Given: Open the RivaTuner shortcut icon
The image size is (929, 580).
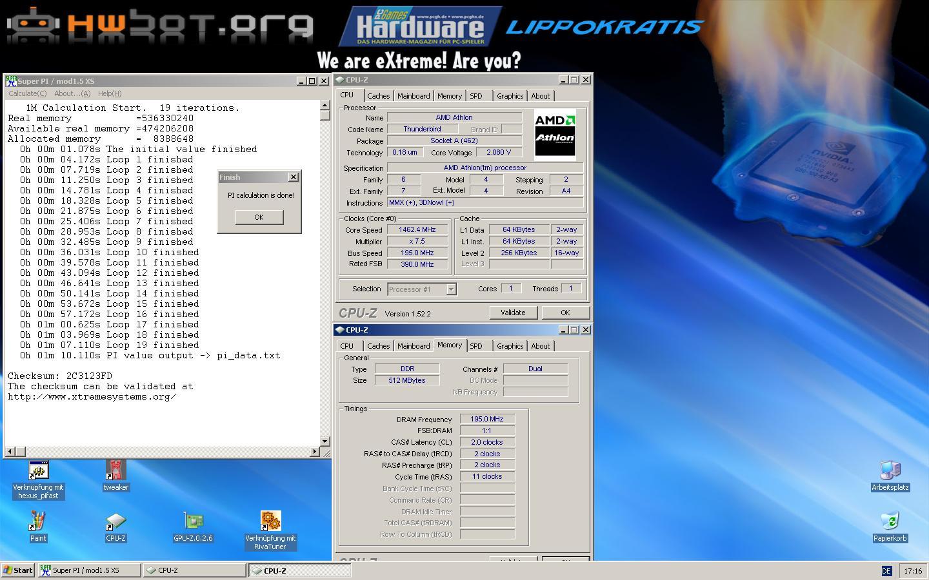Looking at the screenshot, I should click(x=270, y=521).
